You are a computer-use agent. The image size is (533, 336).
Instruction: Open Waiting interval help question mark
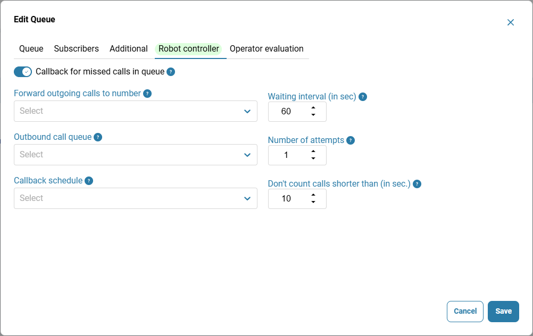363,97
